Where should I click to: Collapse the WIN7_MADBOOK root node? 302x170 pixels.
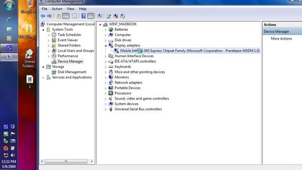tap(100, 25)
